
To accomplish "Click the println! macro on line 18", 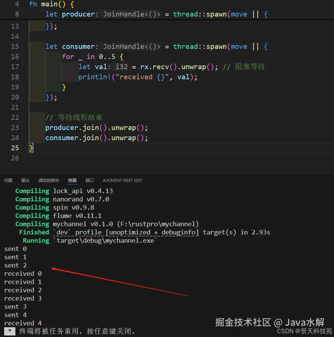I will coord(94,77).
